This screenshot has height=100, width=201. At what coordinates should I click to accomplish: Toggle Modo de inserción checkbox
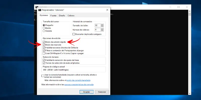(x=44, y=45)
